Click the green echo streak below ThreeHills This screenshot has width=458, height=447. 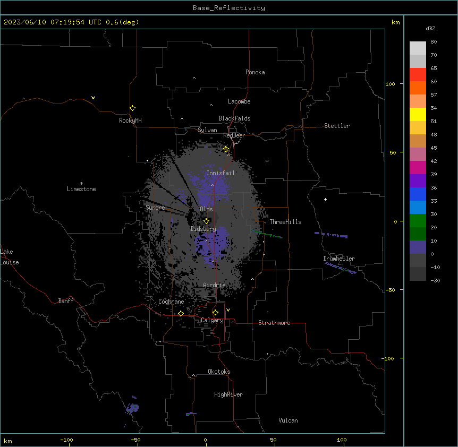coord(266,234)
